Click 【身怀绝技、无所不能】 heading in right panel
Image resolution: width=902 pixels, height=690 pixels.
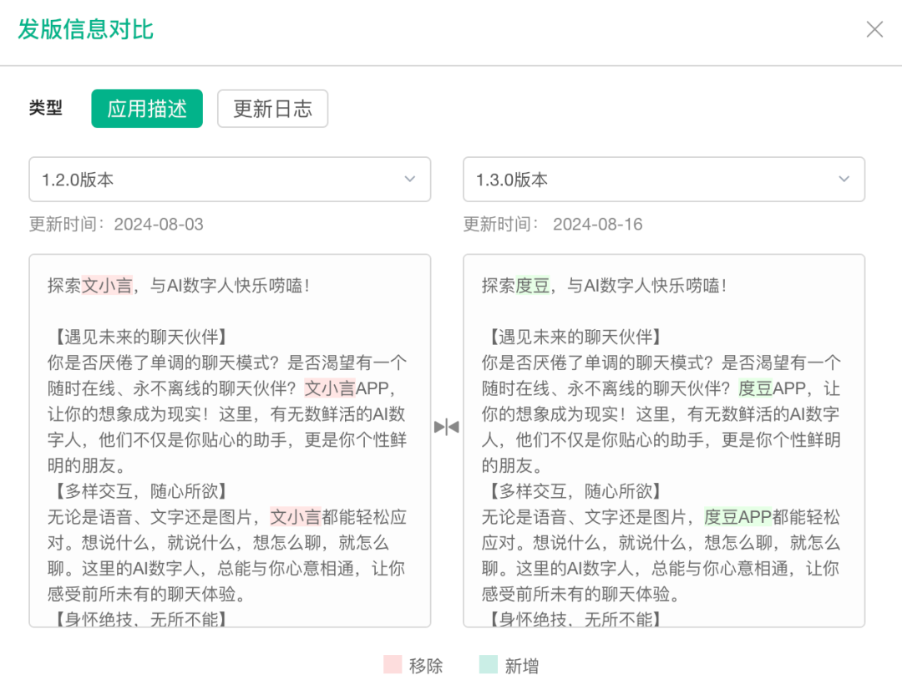575,619
